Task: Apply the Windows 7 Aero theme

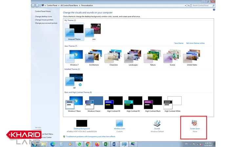Action: (74, 58)
